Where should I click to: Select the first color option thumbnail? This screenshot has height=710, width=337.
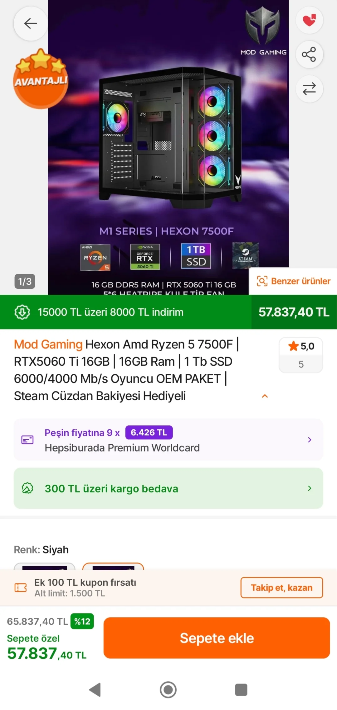pos(45,566)
